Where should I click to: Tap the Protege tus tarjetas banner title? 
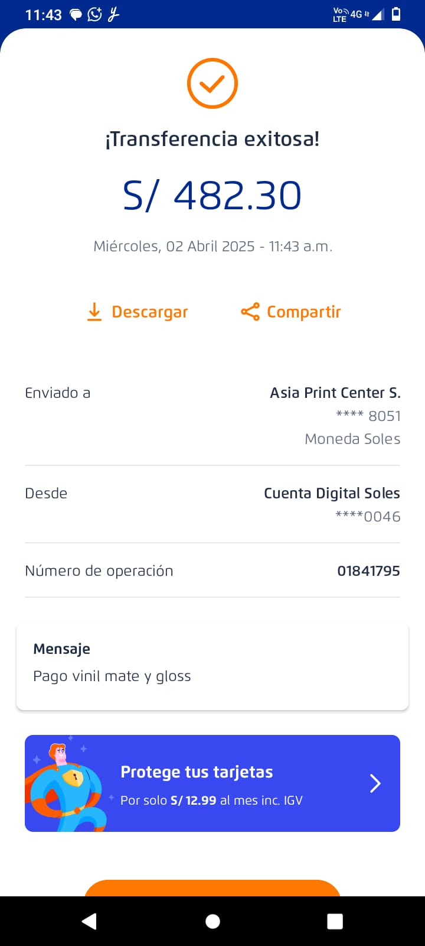click(x=197, y=772)
